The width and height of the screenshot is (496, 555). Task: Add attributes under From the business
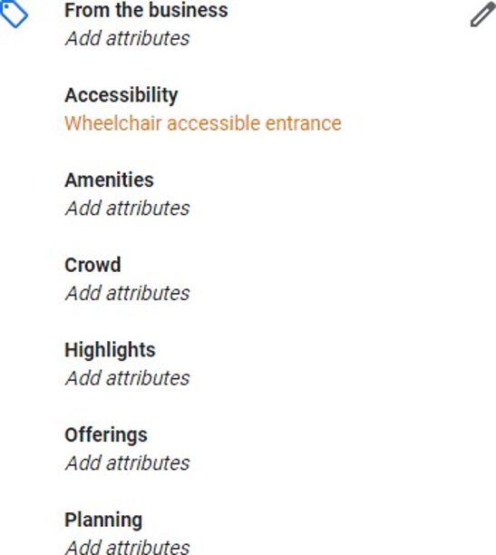(128, 38)
